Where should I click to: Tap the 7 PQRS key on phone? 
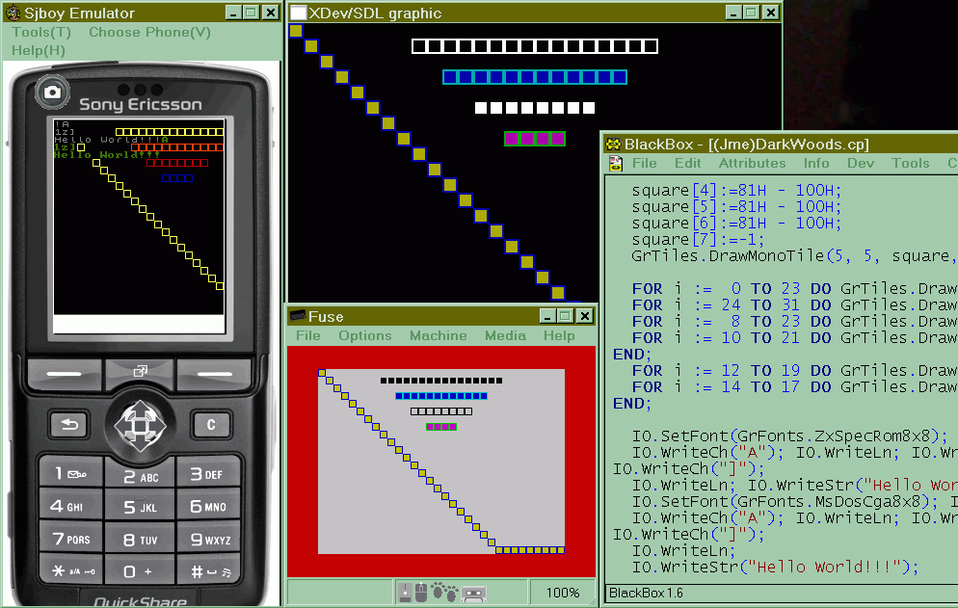coord(71,539)
